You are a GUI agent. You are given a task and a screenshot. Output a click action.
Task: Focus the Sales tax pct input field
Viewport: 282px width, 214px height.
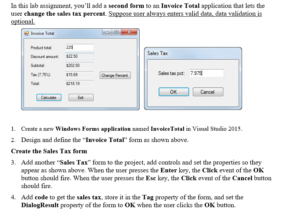click(207, 73)
